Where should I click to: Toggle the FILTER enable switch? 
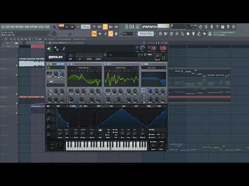click(x=143, y=64)
